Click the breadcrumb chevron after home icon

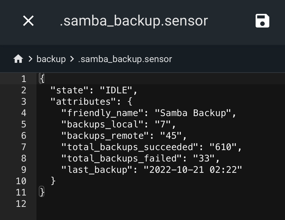point(30,59)
